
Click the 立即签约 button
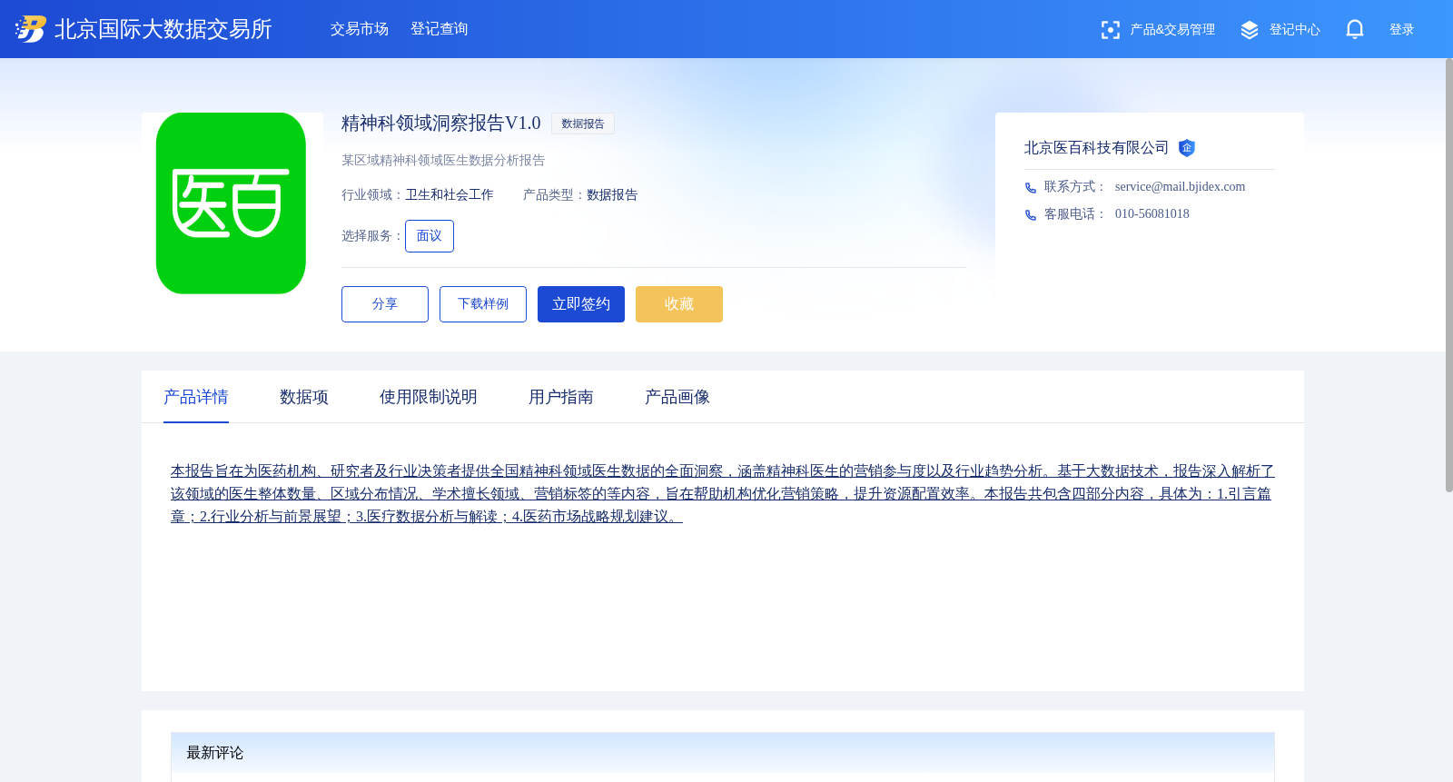click(581, 304)
